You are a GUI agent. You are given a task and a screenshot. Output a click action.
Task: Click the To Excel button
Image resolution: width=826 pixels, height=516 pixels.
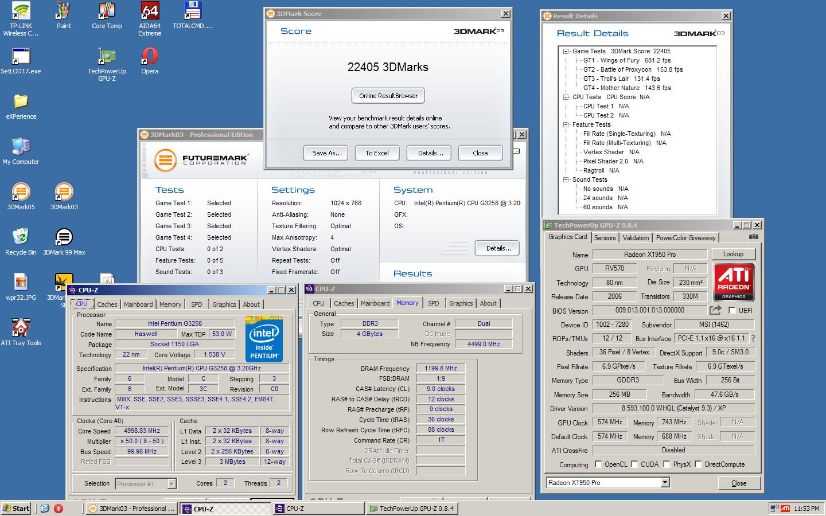click(377, 153)
